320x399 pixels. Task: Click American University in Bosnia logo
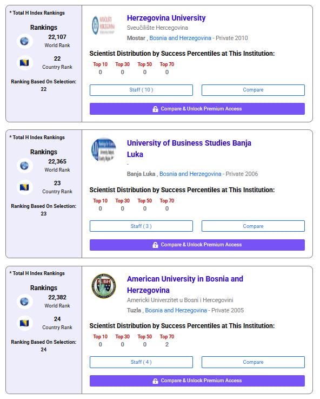click(x=104, y=286)
